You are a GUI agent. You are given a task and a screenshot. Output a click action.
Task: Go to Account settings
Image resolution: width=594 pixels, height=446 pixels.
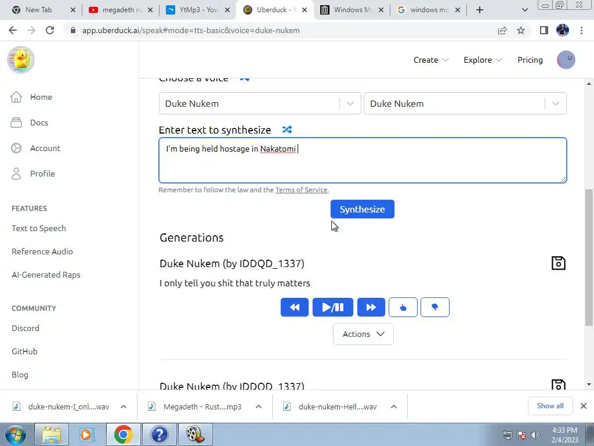[35, 148]
